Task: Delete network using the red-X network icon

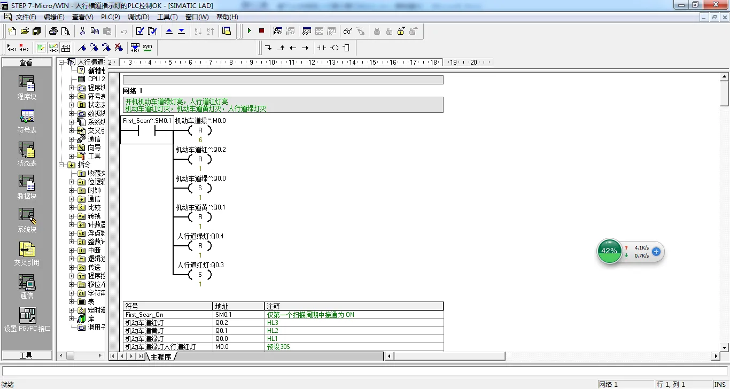Action: click(x=24, y=48)
